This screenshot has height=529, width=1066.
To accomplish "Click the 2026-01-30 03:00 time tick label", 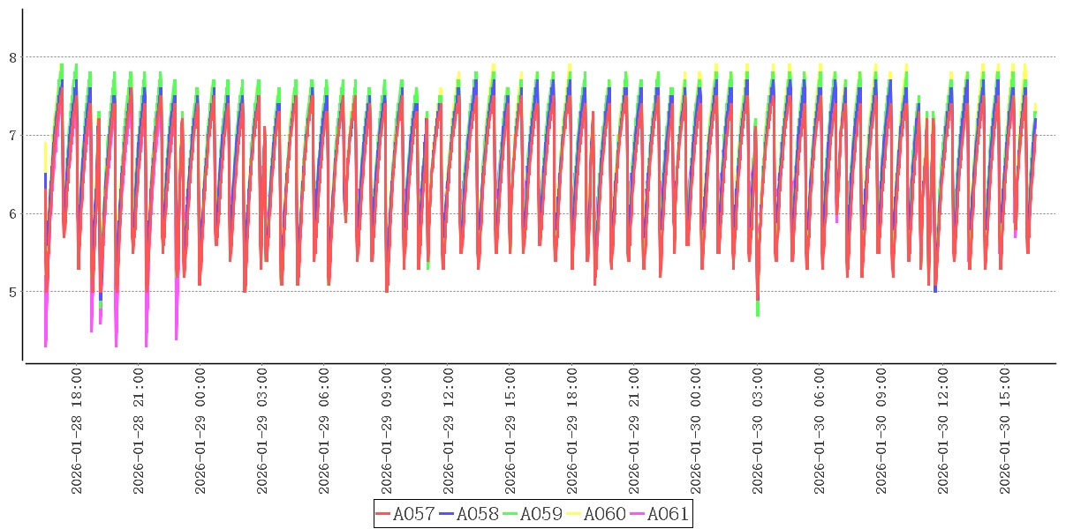I will coord(757,431).
